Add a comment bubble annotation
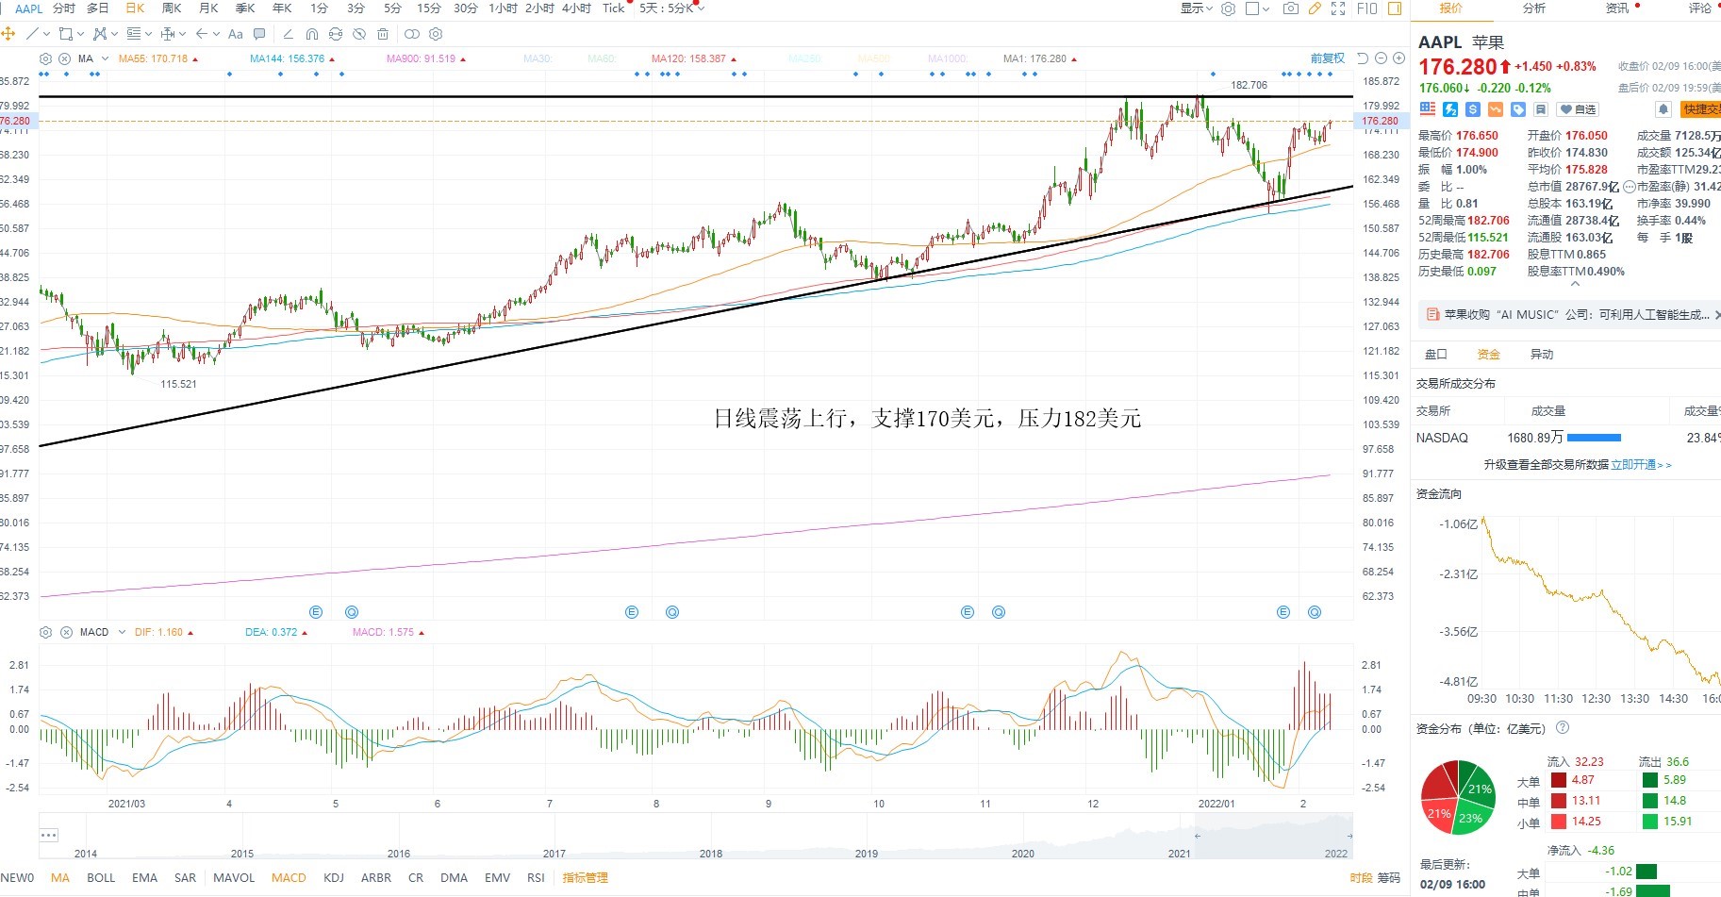Screen dimensions: 1721x897 point(259,34)
